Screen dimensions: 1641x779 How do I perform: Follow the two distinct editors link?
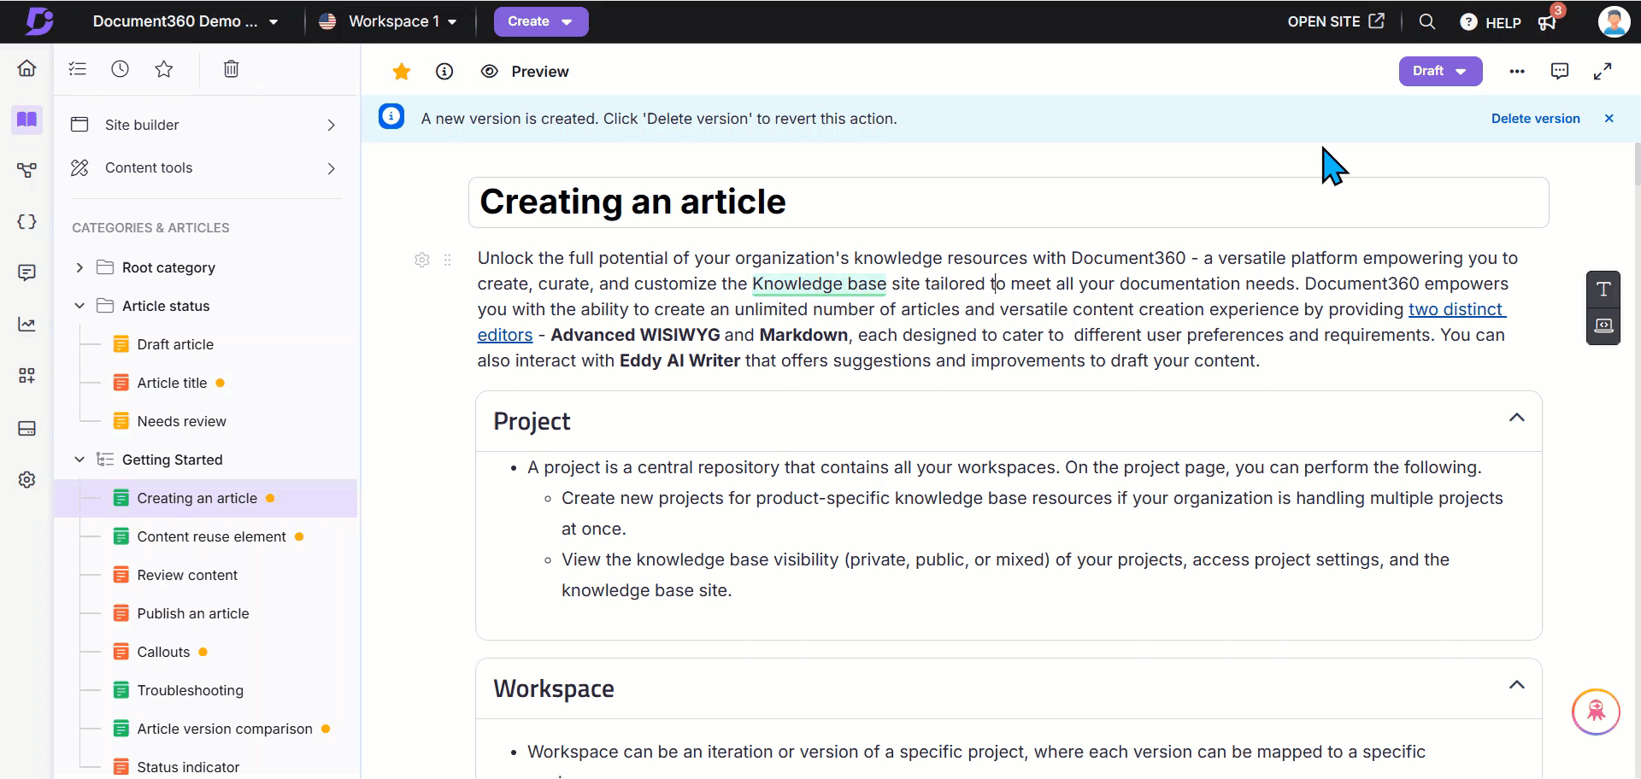tap(1456, 309)
